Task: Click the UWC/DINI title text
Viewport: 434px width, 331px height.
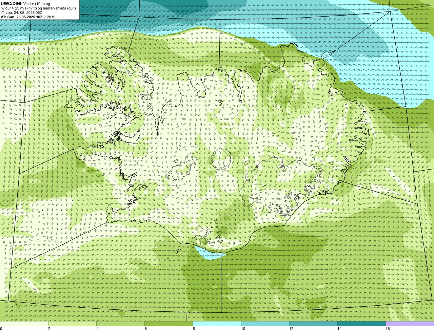Action: [11, 3]
